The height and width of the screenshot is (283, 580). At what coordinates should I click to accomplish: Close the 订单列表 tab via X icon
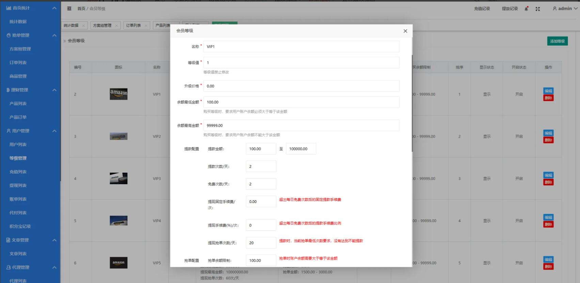pos(146,26)
